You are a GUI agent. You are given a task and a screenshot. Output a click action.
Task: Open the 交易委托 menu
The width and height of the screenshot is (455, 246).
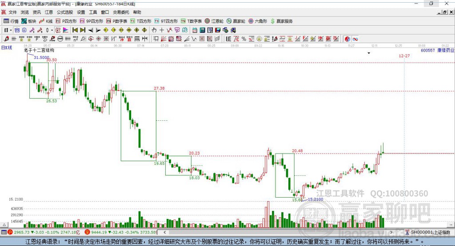121,12
